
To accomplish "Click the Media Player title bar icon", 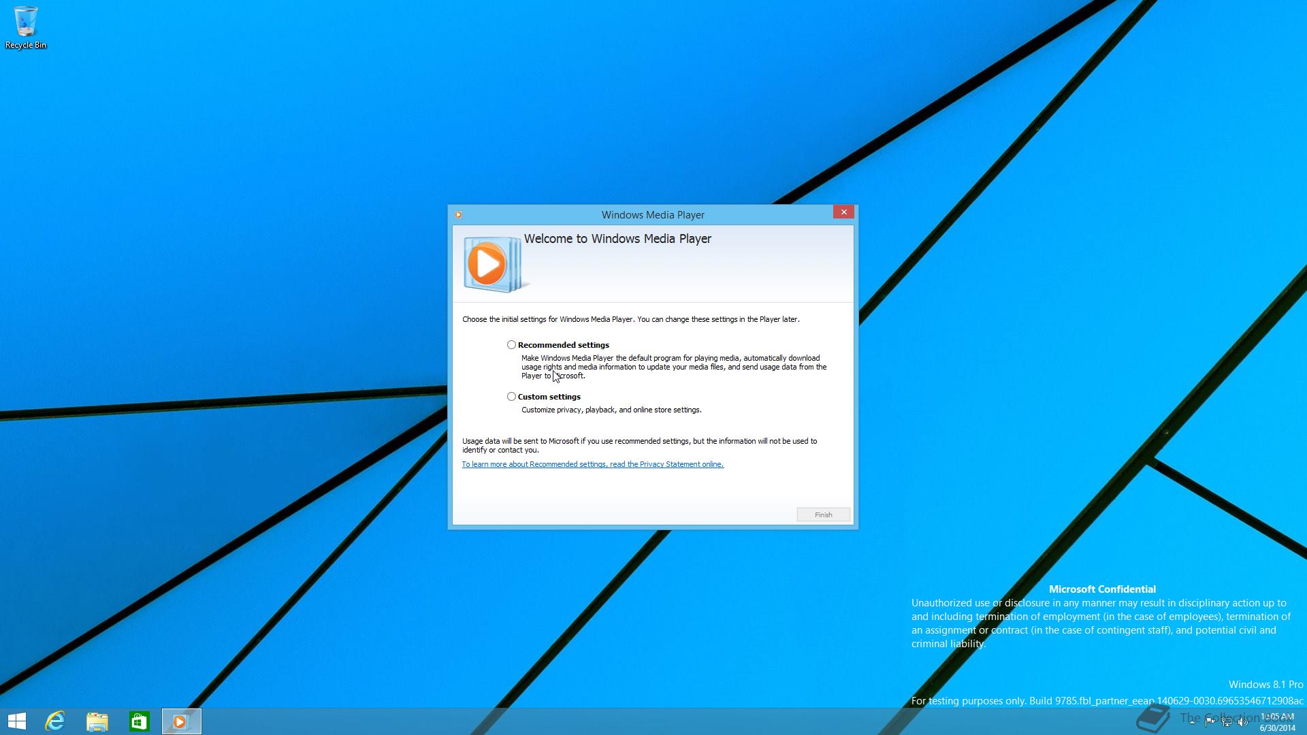I will click(x=458, y=214).
